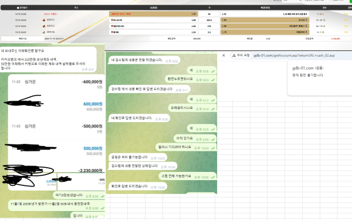This screenshot has width=352, height=221.
Task: Click the read checkmarks next to 오후 9:59
Action: 213,139
